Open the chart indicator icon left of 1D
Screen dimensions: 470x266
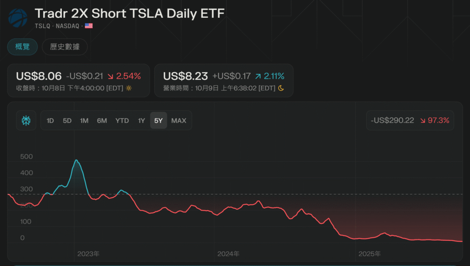(26, 120)
